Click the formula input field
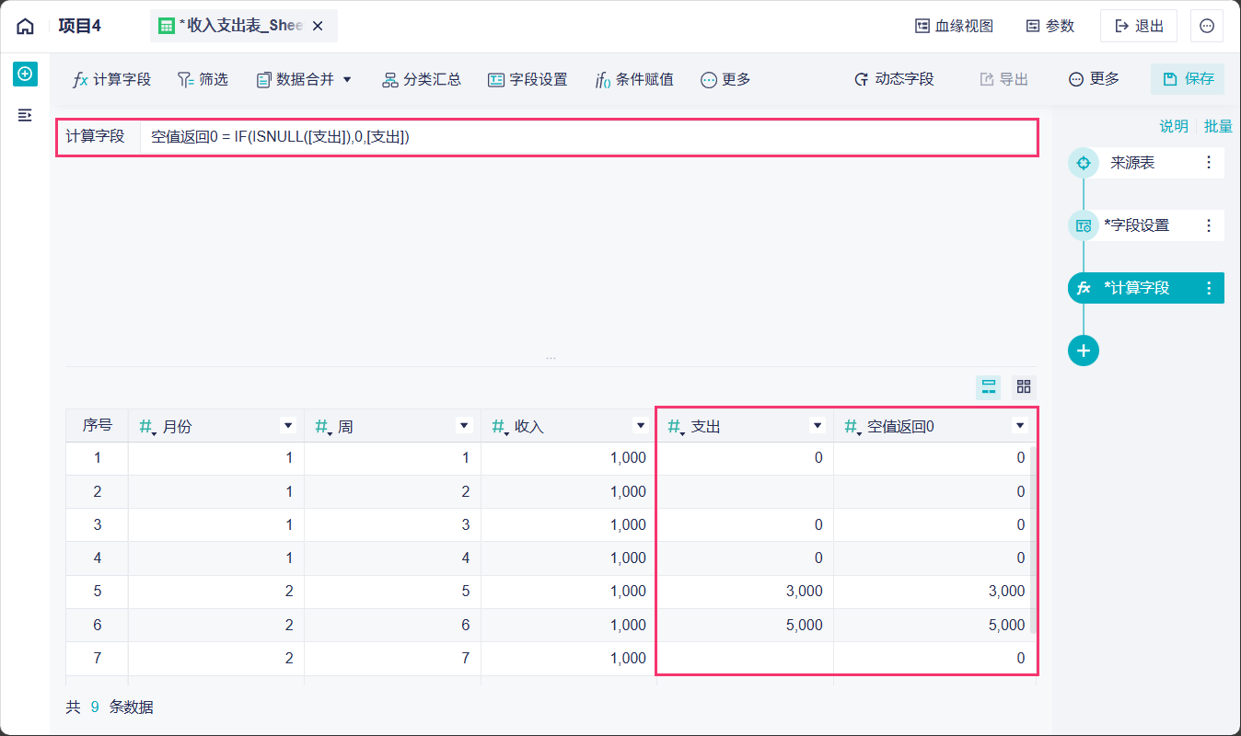Viewport: 1241px width, 736px height. 587,136
